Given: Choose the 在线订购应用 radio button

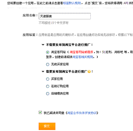Looking at the screenshot, I should click(47, 87).
